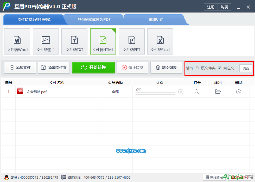The image size is (255, 182).
Task: Click the 全部 page selection cell
Action: 115,92
